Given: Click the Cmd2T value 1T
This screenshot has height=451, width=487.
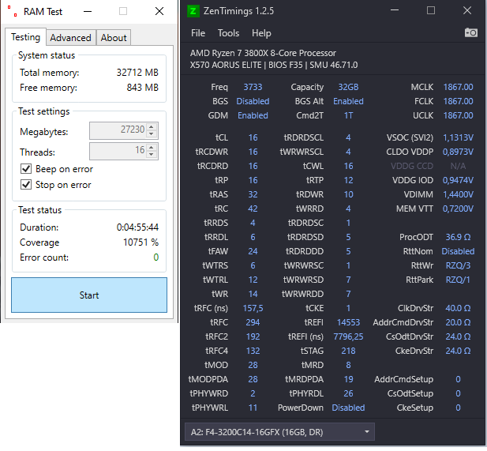Looking at the screenshot, I should pos(348,115).
